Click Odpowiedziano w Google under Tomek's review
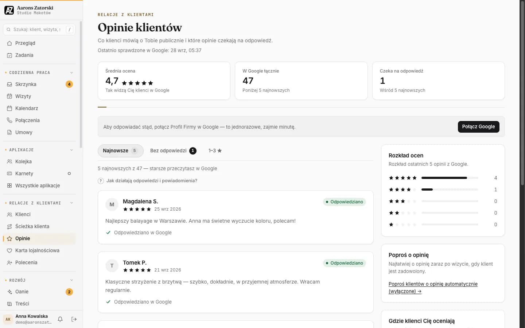 (x=143, y=302)
